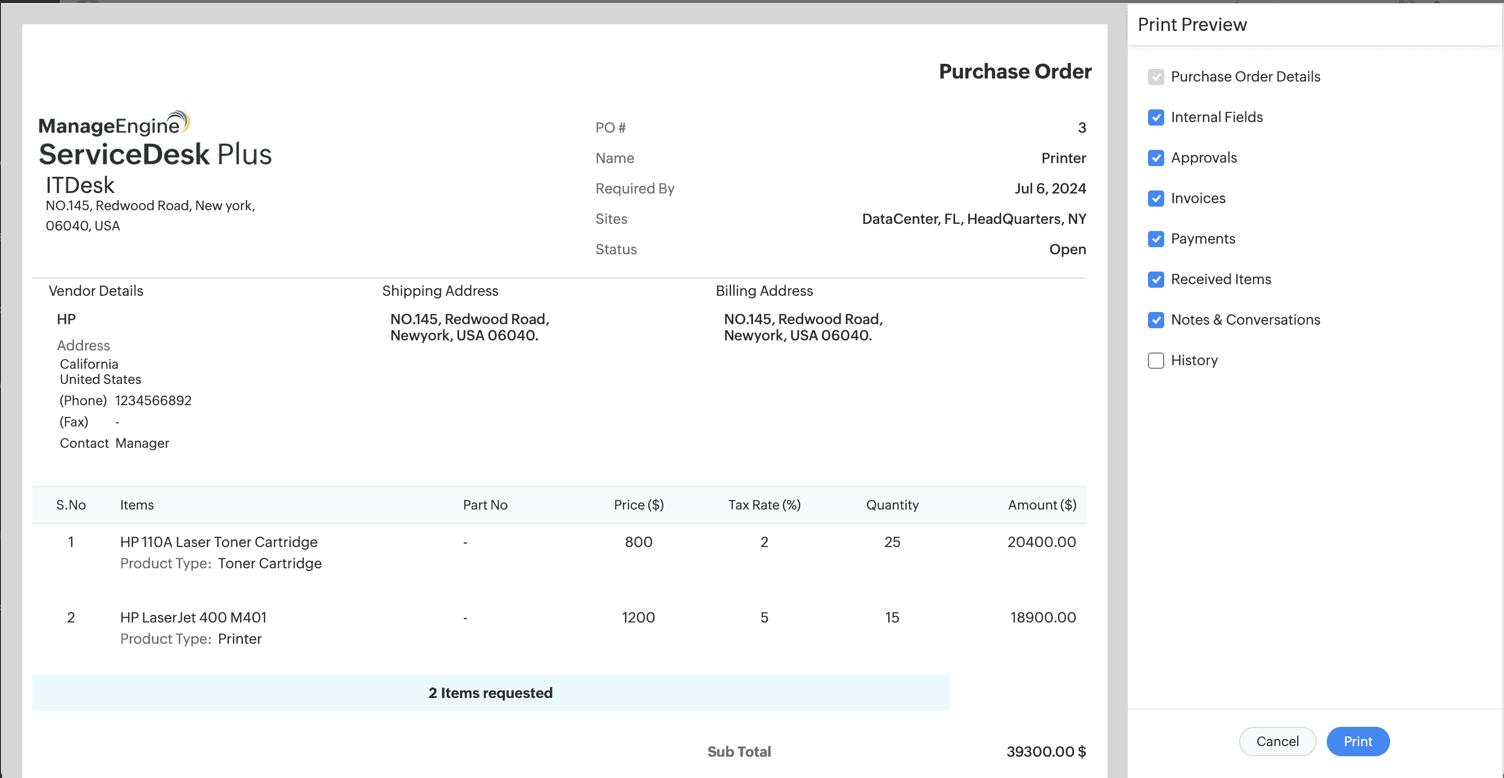
Task: Click the Amount ($) column header
Action: point(1042,504)
